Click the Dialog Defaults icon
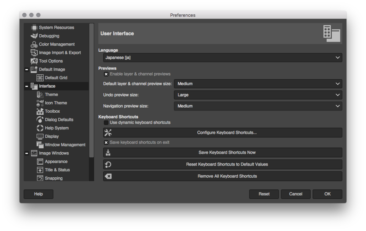 (x=40, y=119)
